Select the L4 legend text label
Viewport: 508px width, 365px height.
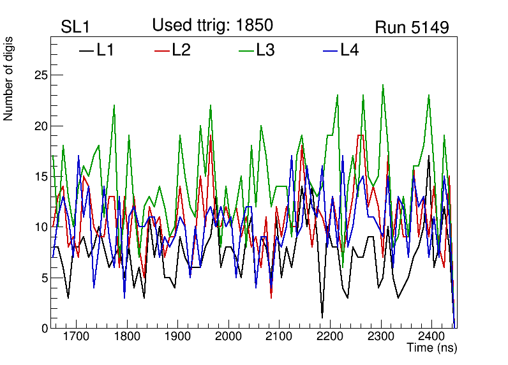coord(349,50)
